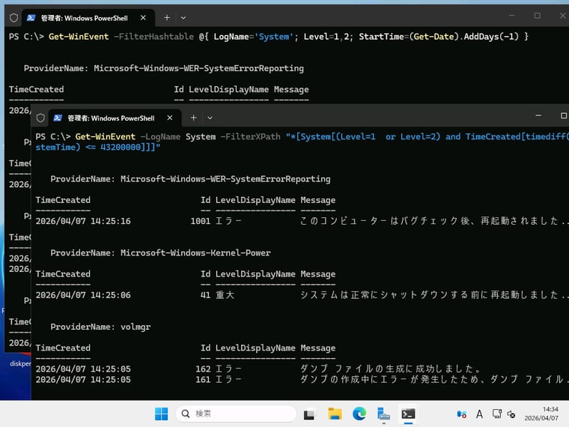Maximize the back PowerShell window
569x427 pixels.
pyautogui.click(x=537, y=16)
